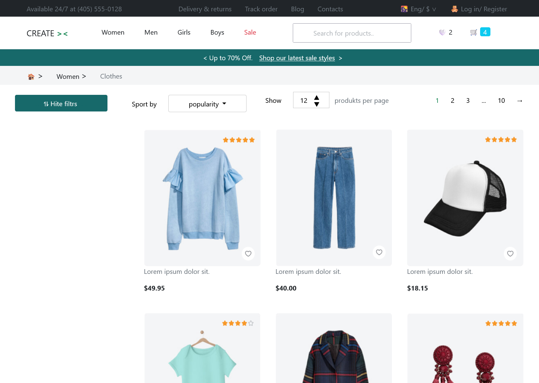Click previous promo arrow in sale banner
This screenshot has width=539, height=383.
pyautogui.click(x=205, y=58)
